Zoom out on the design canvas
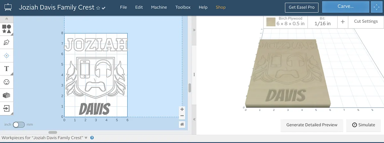Image resolution: width=384 pixels, height=143 pixels. coord(182,116)
